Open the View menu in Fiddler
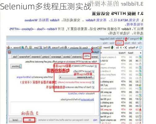156x124 pixels. [112, 43]
